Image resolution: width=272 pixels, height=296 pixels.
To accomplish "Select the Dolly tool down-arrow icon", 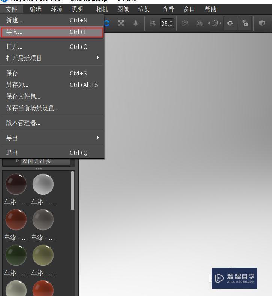I will point(136,23).
